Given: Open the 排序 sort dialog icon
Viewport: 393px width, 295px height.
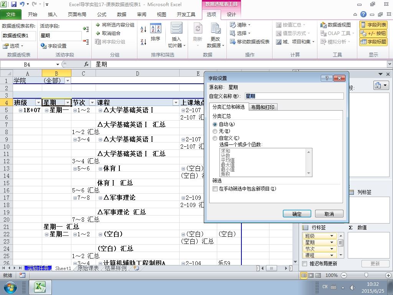Looking at the screenshot, I should 155,32.
